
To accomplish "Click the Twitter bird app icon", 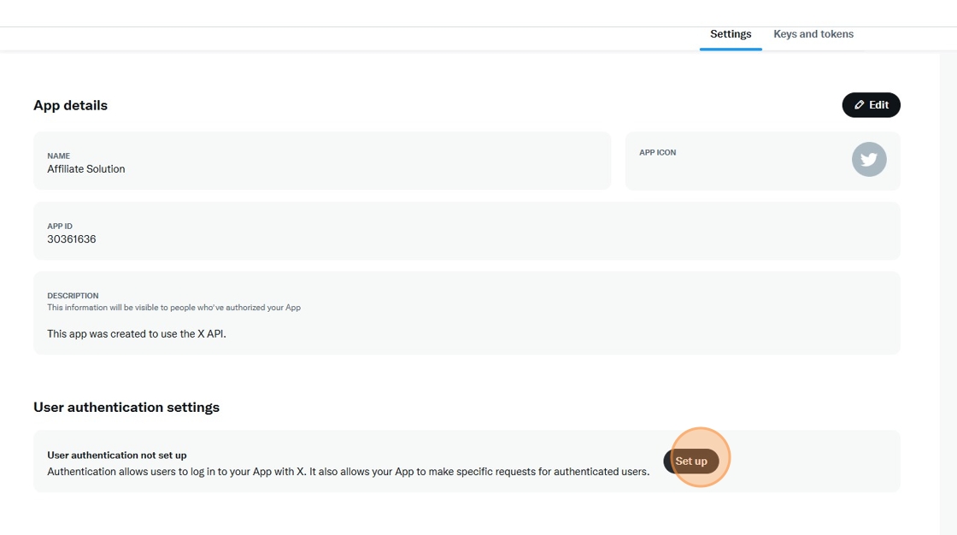I will 869,160.
